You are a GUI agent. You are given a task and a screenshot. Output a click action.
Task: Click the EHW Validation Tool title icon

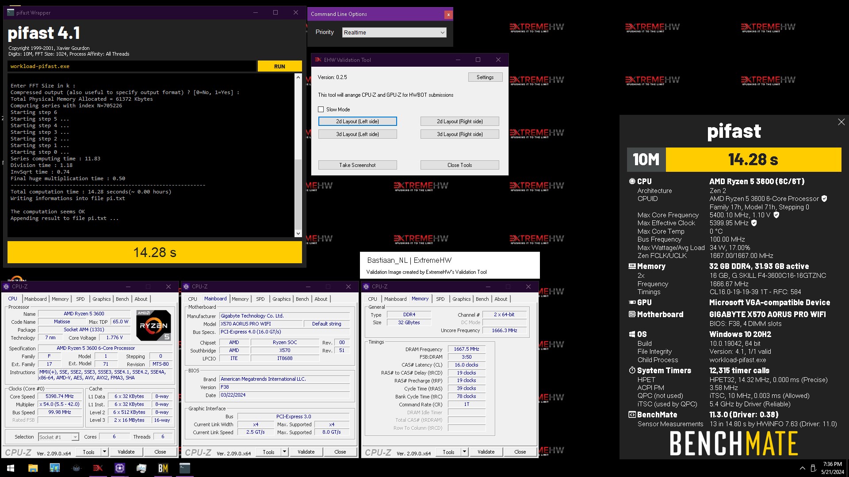[x=318, y=60]
